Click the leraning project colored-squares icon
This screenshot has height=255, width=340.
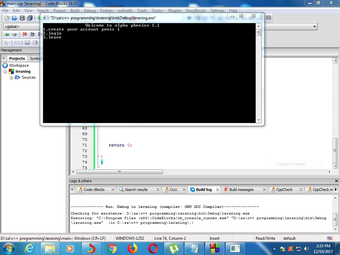tap(11, 71)
